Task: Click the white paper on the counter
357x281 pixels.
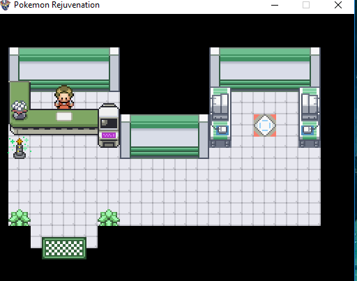Action: tap(64, 116)
